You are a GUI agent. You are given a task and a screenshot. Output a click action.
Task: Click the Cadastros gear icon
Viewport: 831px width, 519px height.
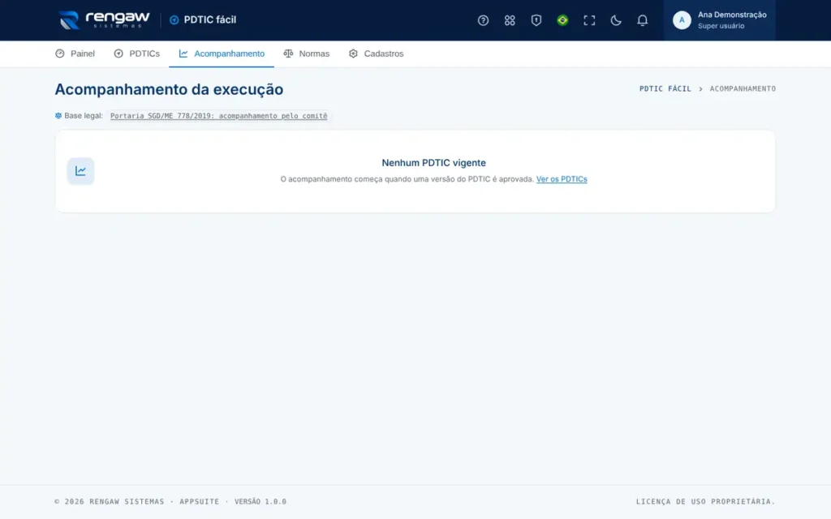[353, 54]
